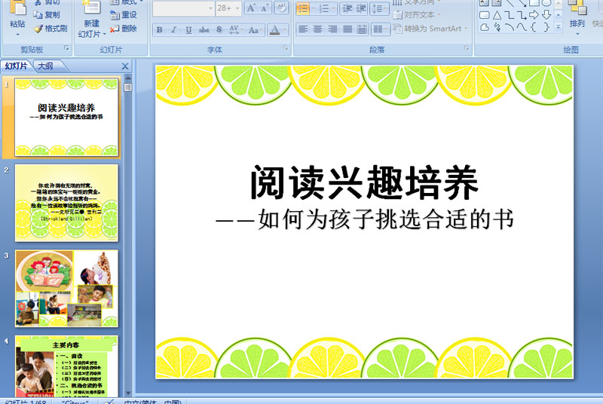The height and width of the screenshot is (404, 603).
Task: Increase the list indent level
Action: click(361, 8)
